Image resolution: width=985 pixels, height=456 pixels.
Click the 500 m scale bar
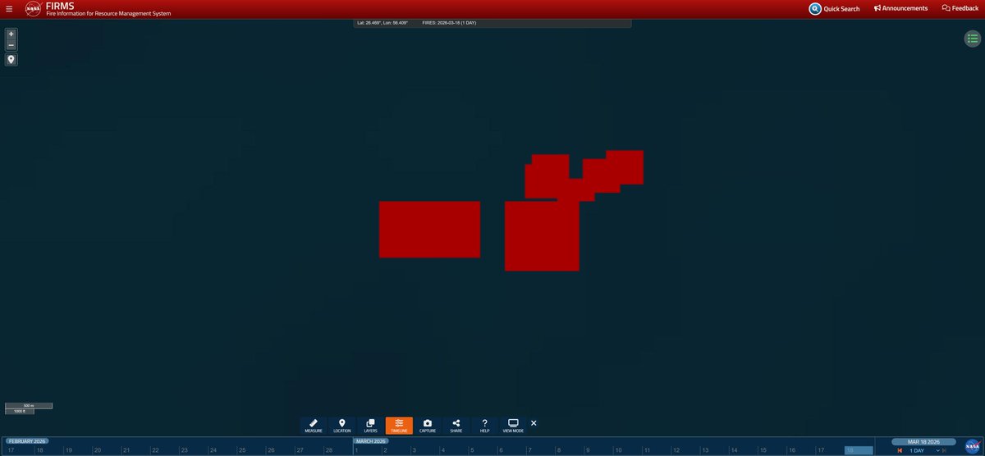click(29, 405)
